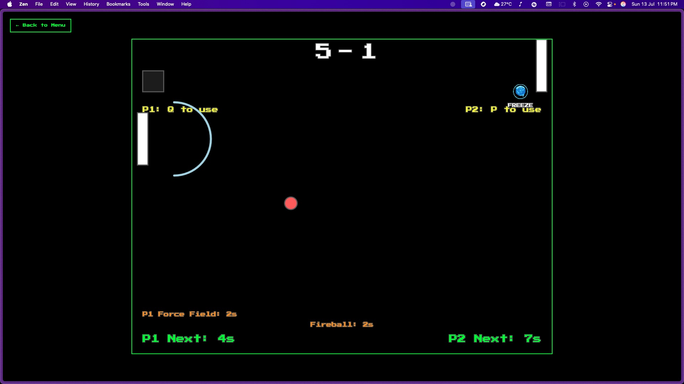Open the Window menu
Image resolution: width=684 pixels, height=384 pixels.
[165, 4]
